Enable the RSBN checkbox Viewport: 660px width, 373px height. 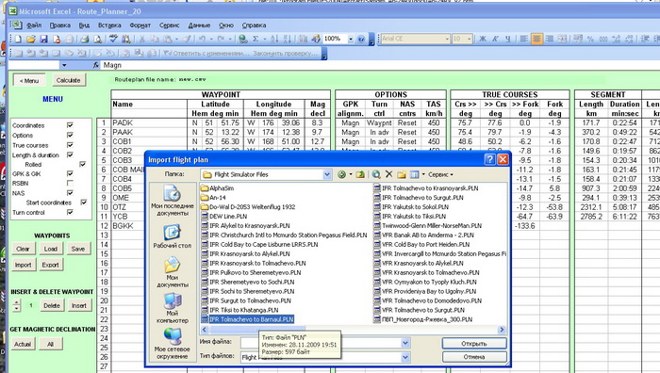click(x=70, y=183)
